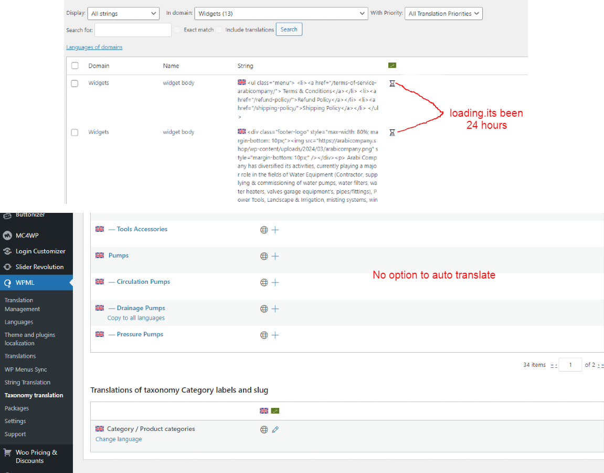Click Copy to all languages under Drainage Pumps
The image size is (604, 473).
click(136, 318)
